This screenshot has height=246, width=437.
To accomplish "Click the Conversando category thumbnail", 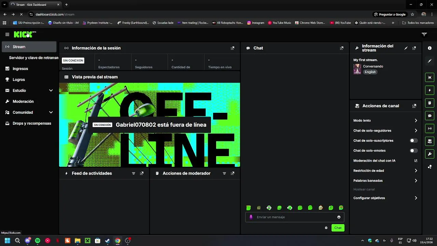I will pyautogui.click(x=357, y=69).
